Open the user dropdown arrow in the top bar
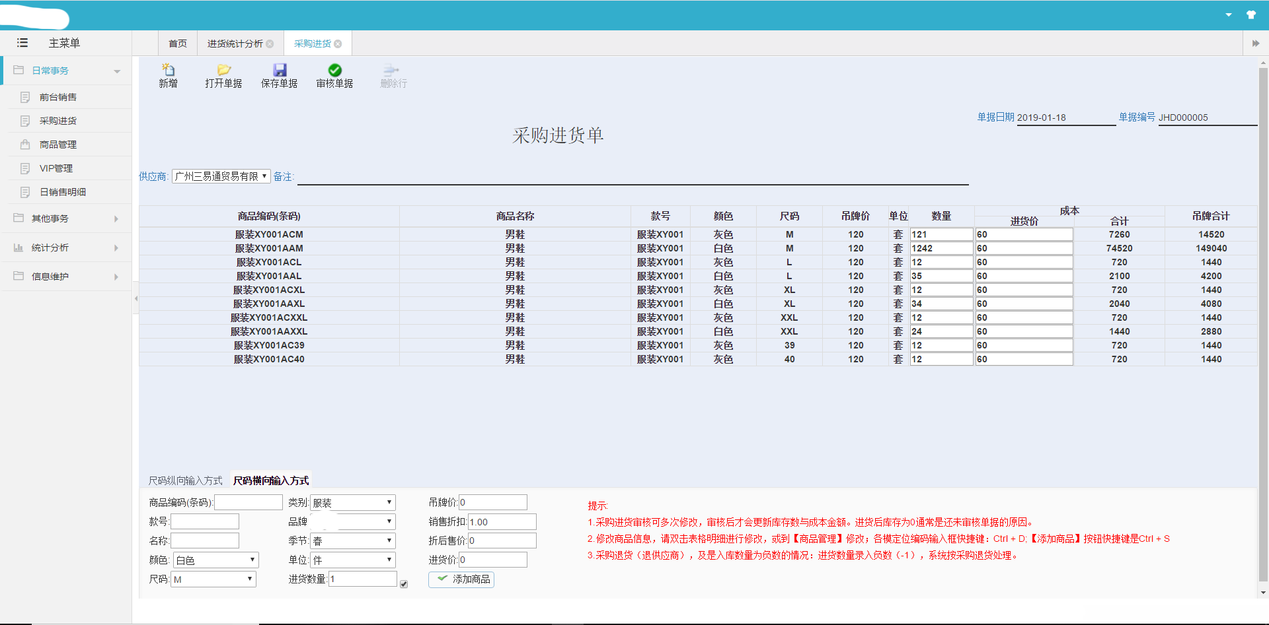 coord(1229,15)
